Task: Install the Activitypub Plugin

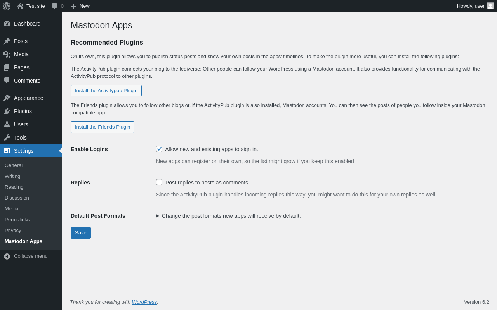Action: [106, 91]
